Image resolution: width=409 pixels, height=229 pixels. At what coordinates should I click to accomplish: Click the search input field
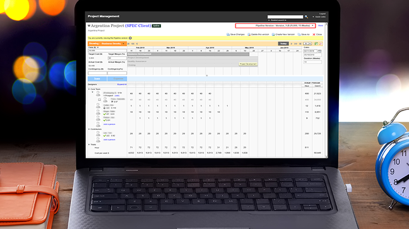285,16
